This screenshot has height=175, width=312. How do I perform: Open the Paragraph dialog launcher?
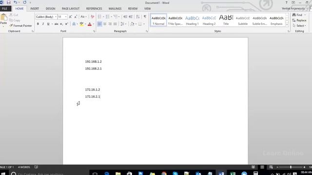pyautogui.click(x=147, y=31)
